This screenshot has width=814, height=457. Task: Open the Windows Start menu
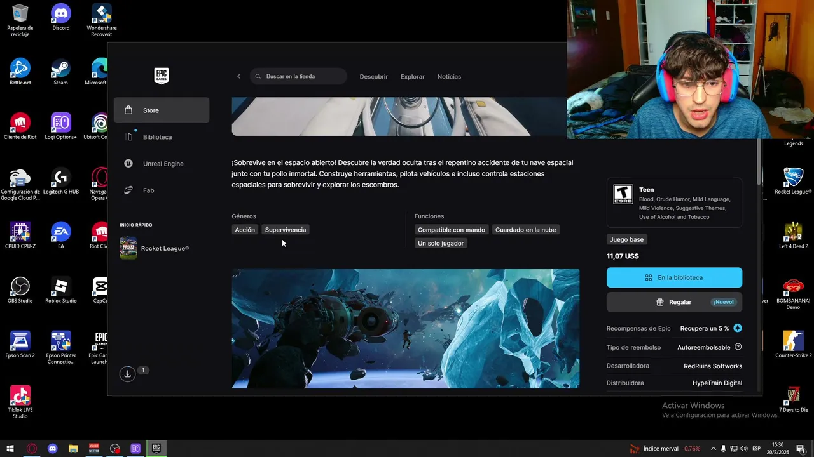pos(10,449)
